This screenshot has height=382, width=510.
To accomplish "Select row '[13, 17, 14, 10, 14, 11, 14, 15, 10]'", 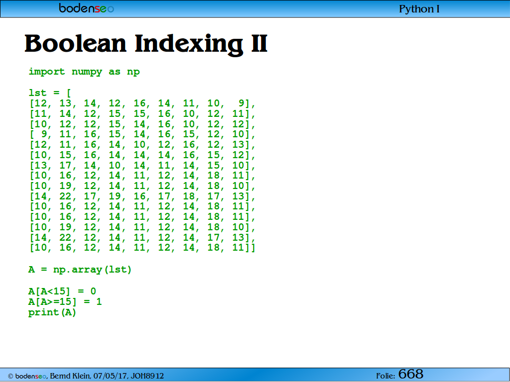I will [142, 165].
